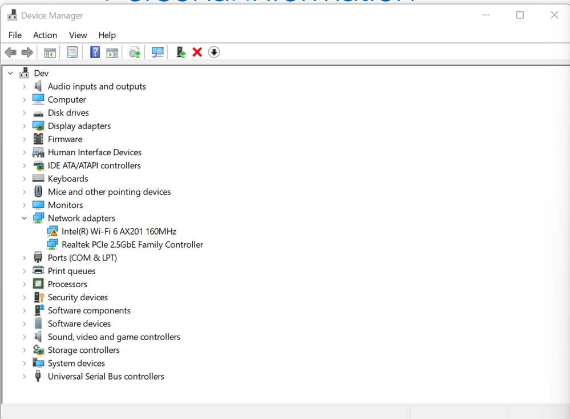Expand Audio inputs and outputs

(x=24, y=87)
